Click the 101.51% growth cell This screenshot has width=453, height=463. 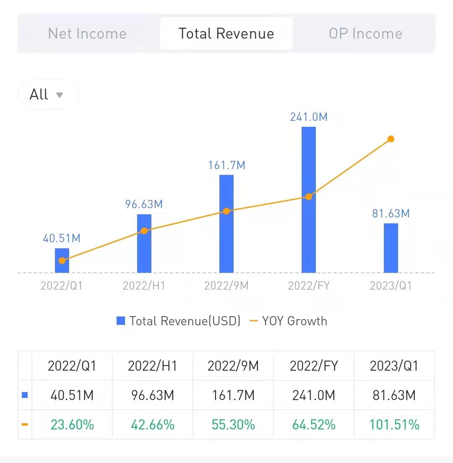(394, 425)
